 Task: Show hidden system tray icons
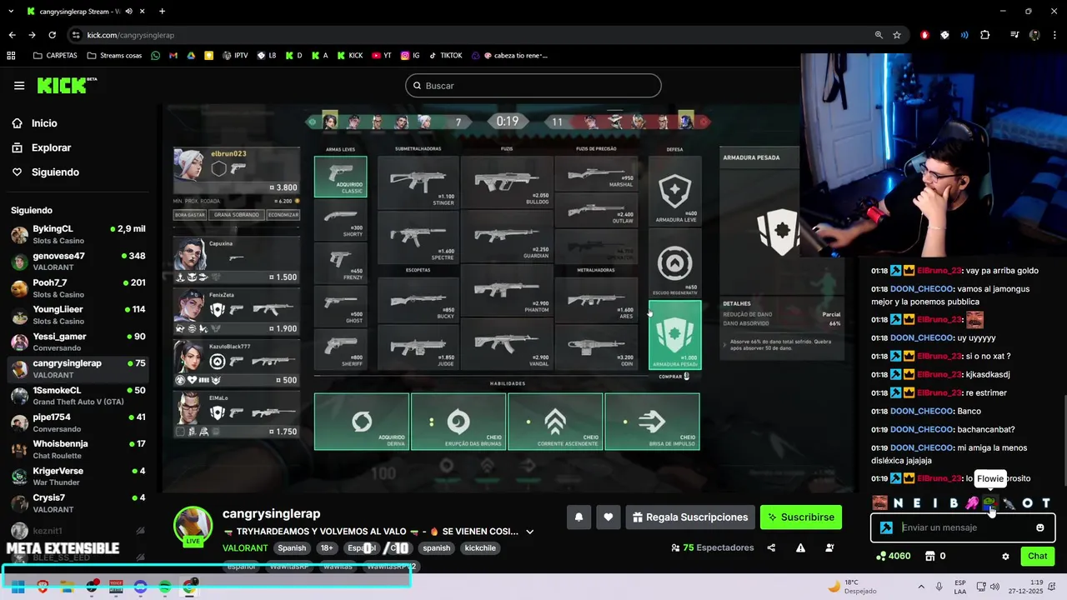point(920,587)
